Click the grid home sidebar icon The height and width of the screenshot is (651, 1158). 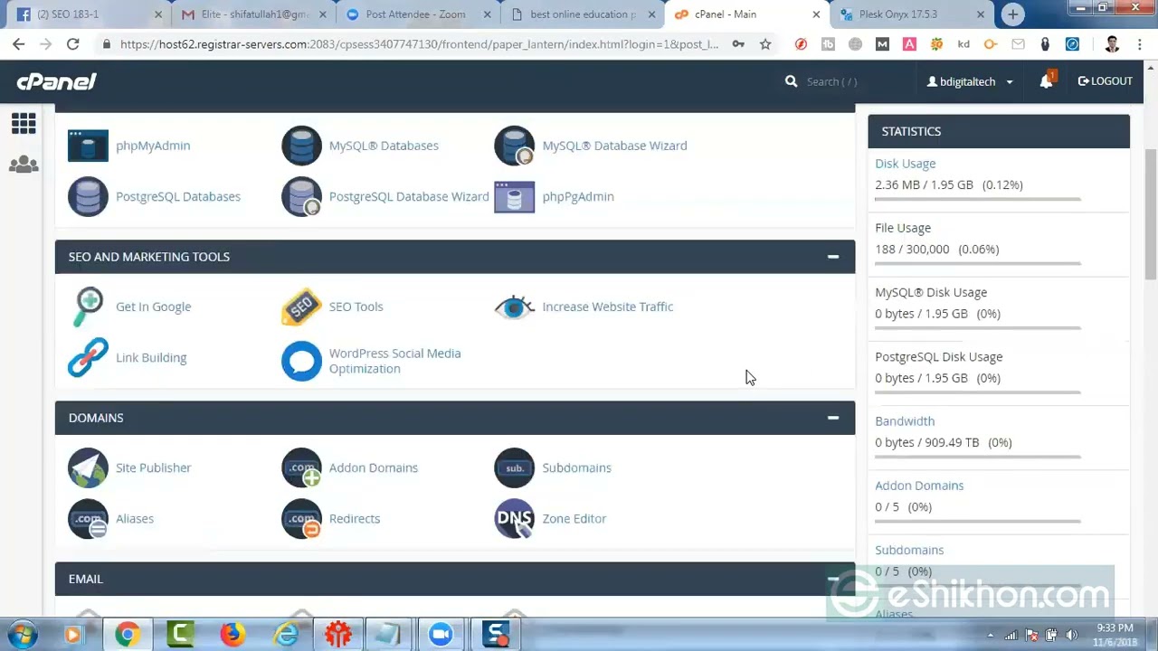click(x=24, y=123)
